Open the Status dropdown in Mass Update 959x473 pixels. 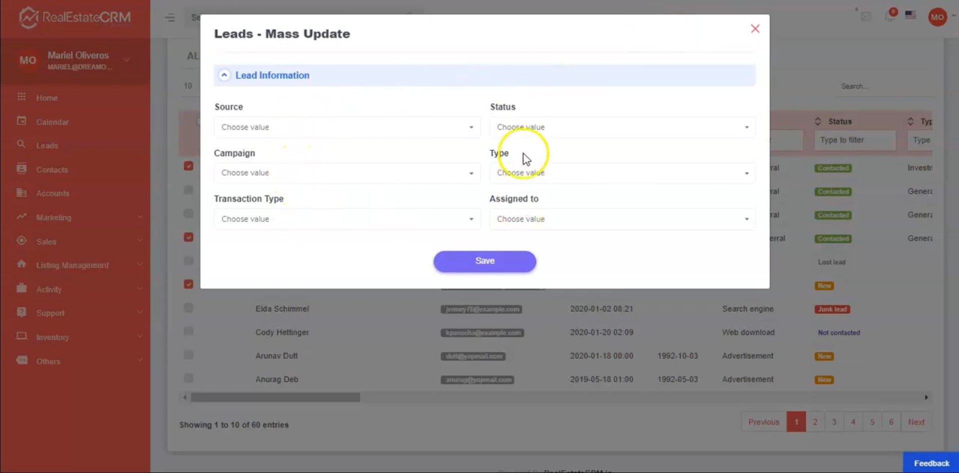coord(622,127)
